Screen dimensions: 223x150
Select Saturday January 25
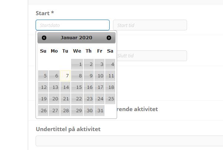point(110,99)
